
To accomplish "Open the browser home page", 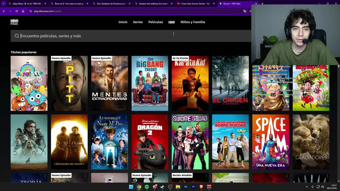I will [x=23, y=11].
